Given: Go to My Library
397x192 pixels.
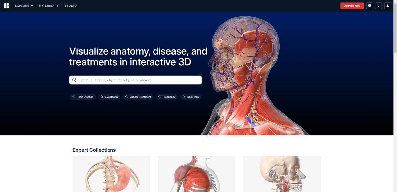Looking at the screenshot, I should tap(49, 6).
